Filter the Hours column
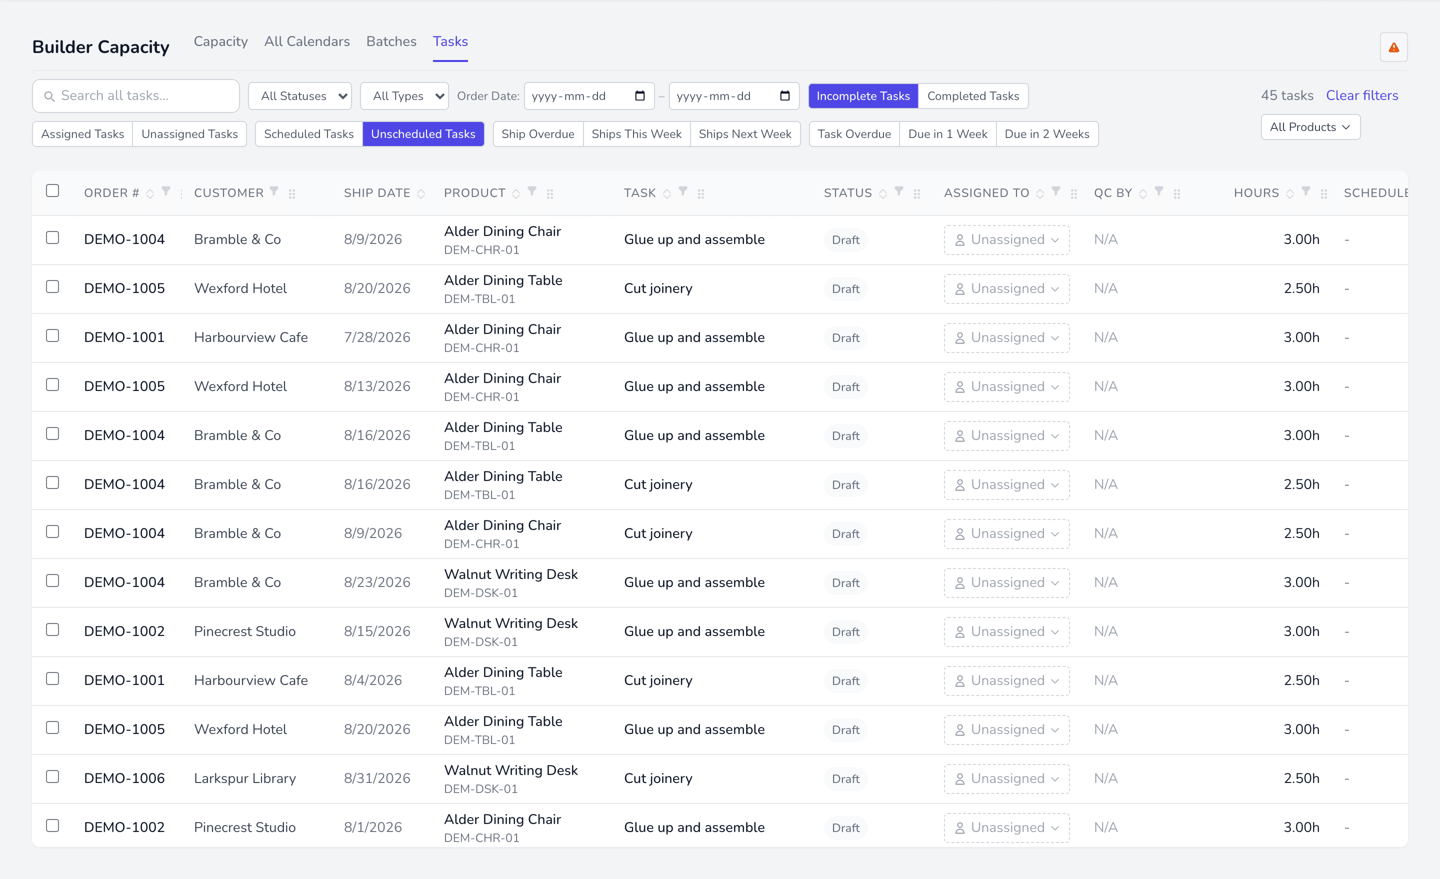Image resolution: width=1440 pixels, height=879 pixels. pyautogui.click(x=1305, y=191)
